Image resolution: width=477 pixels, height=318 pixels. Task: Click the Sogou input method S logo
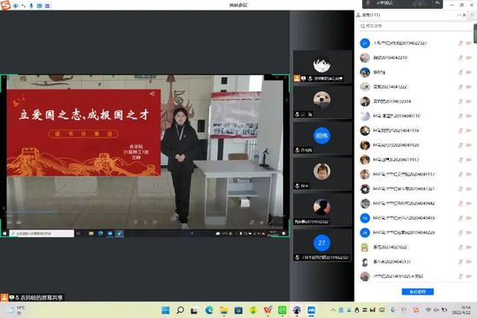[5, 5]
